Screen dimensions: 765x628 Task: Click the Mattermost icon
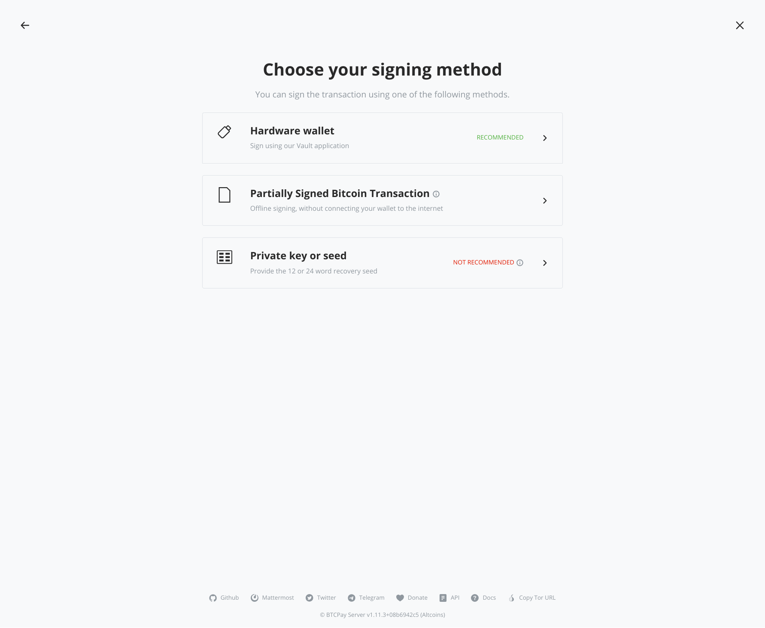(255, 598)
